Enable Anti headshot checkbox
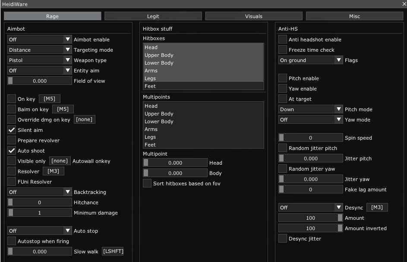Screen dimensions: 407x262 (x=283, y=39)
